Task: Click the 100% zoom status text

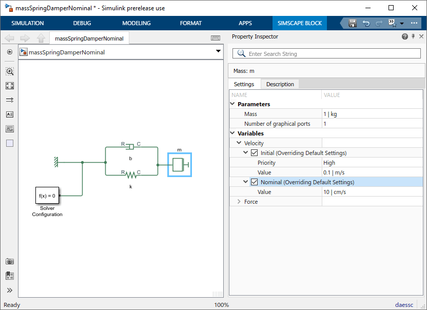Action: pos(221,305)
